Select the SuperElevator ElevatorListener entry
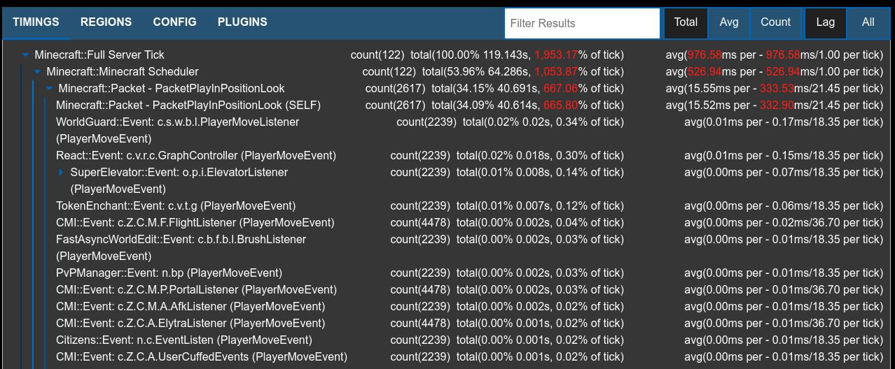 point(179,180)
